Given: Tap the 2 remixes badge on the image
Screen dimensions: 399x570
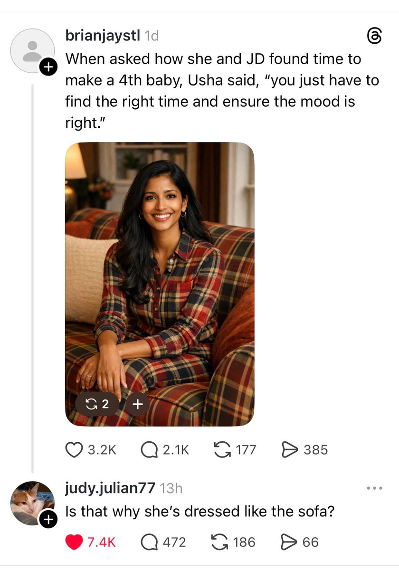Looking at the screenshot, I should coord(96,404).
